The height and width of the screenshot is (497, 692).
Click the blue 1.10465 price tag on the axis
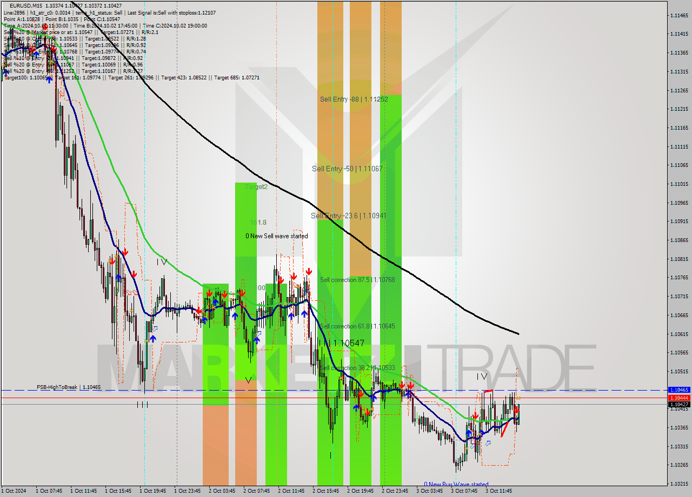679,389
